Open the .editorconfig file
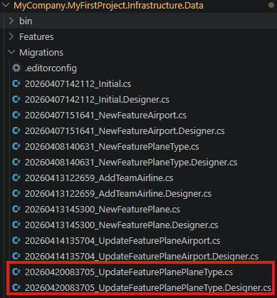This screenshot has width=277, height=298. click(51, 68)
